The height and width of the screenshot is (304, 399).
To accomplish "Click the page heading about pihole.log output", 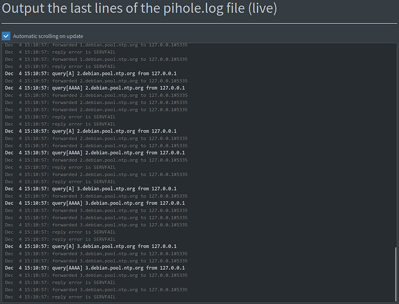I will [140, 10].
